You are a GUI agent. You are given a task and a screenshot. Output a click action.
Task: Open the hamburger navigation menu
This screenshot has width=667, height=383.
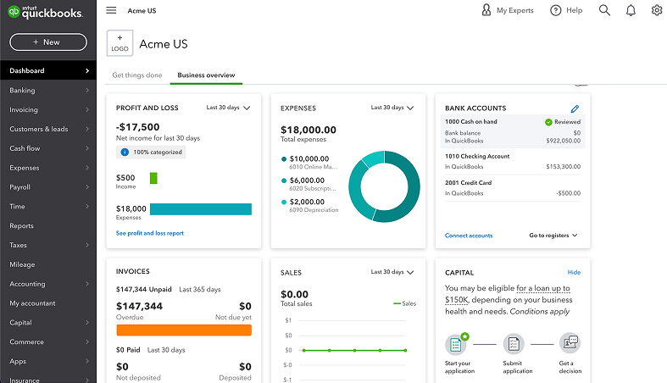pos(111,10)
